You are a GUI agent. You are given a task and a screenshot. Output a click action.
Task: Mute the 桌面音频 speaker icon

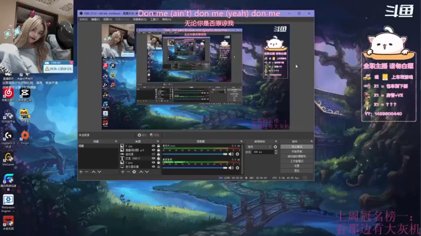click(231, 168)
